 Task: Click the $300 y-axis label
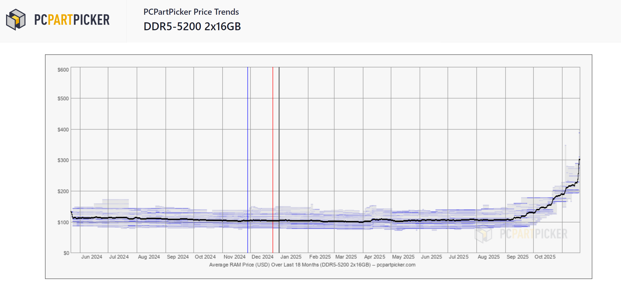[63, 160]
